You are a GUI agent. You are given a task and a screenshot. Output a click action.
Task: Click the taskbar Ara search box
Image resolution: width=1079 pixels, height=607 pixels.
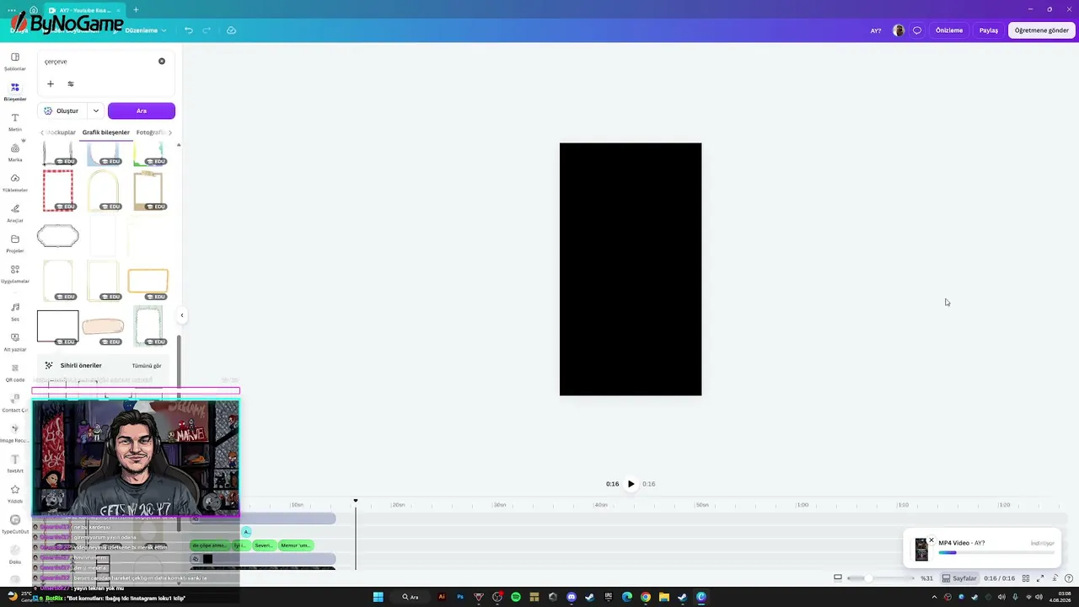[411, 597]
